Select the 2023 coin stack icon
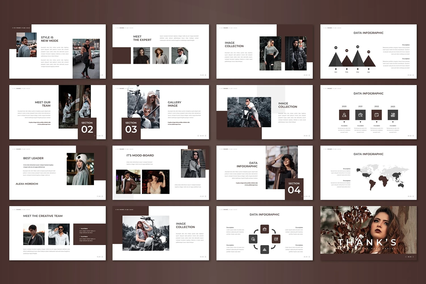 [x=393, y=115]
